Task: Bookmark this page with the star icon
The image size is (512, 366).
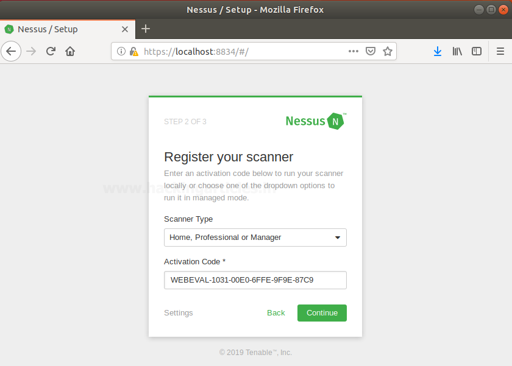Action: pos(387,51)
